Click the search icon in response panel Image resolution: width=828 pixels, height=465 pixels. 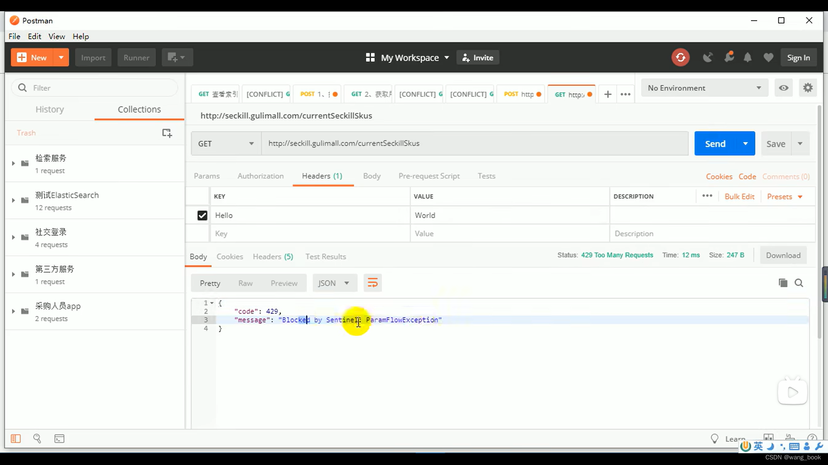(799, 283)
